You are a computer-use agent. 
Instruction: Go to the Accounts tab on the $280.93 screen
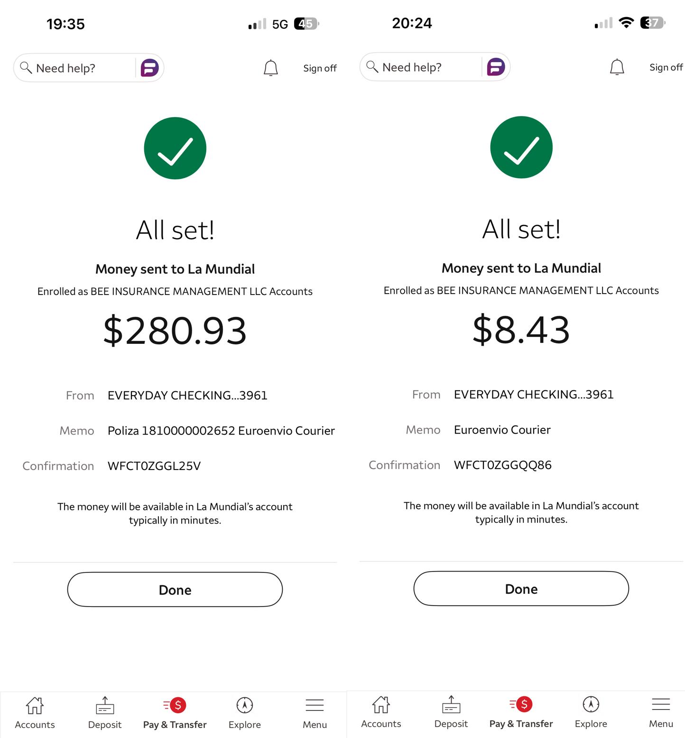coord(35,712)
